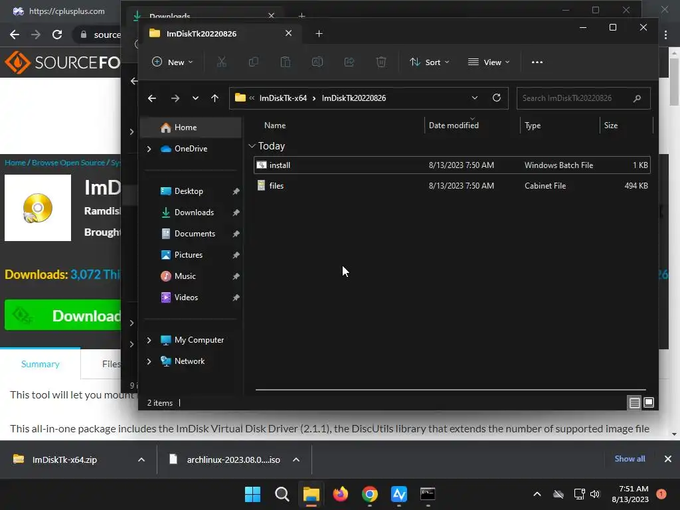Click the Copy icon in Explorer toolbar
The image size is (680, 510).
(253, 62)
